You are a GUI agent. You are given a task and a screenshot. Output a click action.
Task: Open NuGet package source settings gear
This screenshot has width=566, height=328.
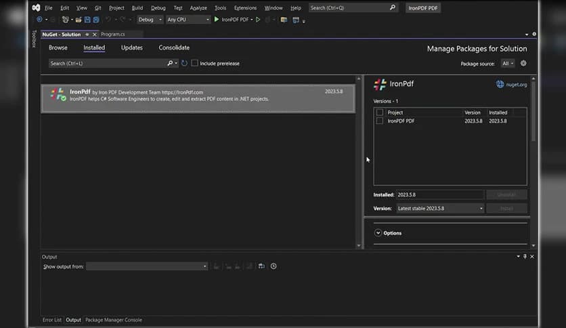pos(523,64)
